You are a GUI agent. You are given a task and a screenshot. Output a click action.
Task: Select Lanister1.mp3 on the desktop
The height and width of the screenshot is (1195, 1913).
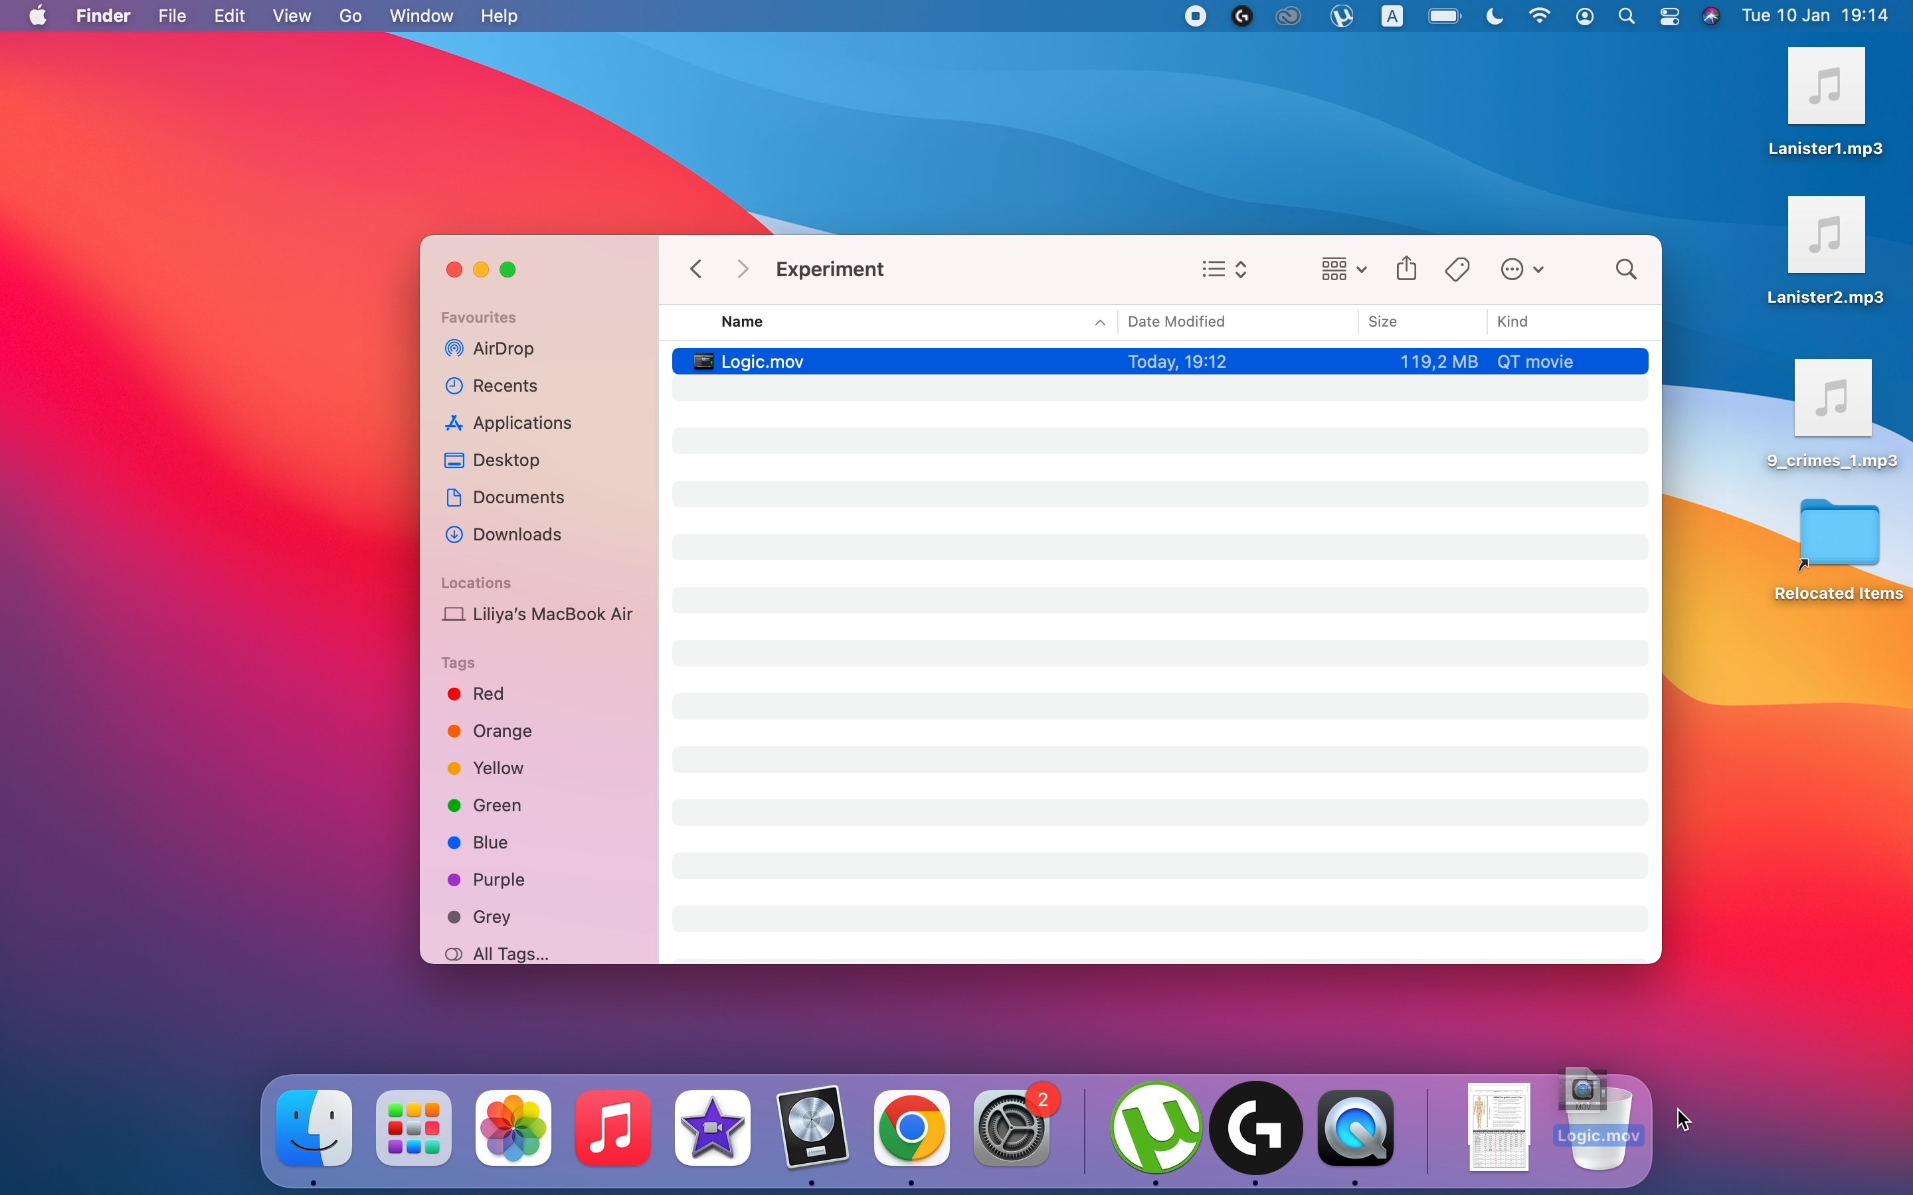coord(1827,103)
